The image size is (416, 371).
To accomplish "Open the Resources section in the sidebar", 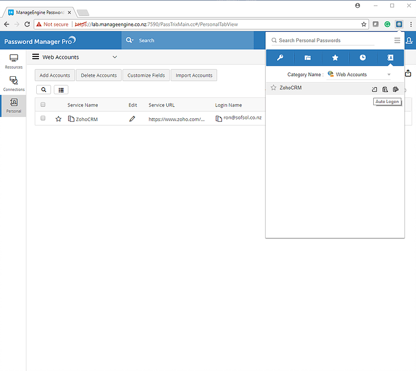I will click(14, 61).
